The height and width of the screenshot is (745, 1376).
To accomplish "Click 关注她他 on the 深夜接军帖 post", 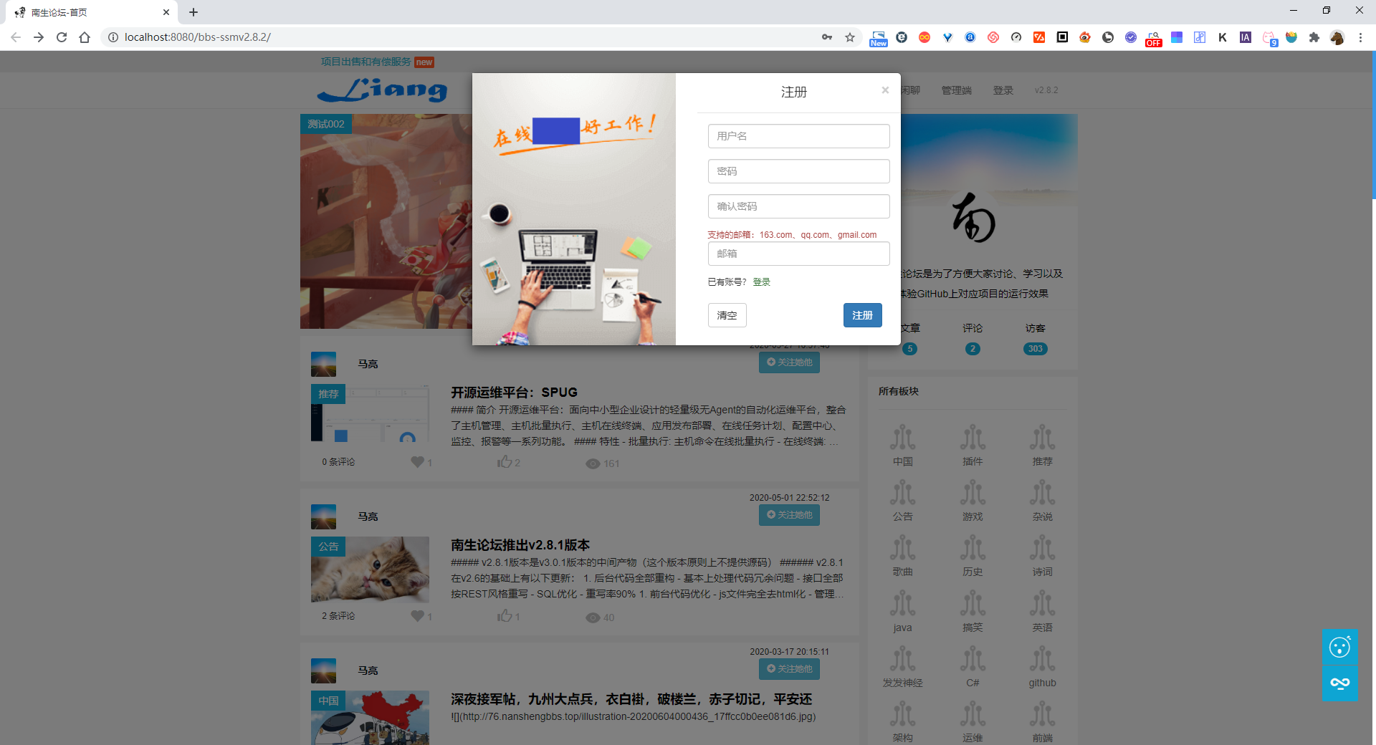I will [x=789, y=669].
